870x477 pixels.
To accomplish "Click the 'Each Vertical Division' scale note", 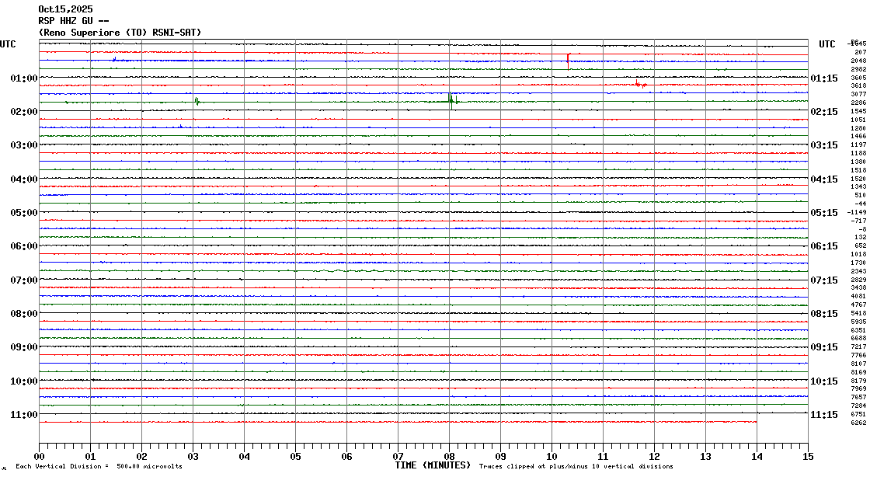I will (x=99, y=466).
